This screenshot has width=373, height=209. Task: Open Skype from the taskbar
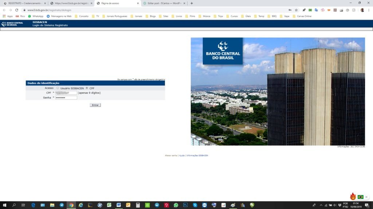(x=195, y=205)
